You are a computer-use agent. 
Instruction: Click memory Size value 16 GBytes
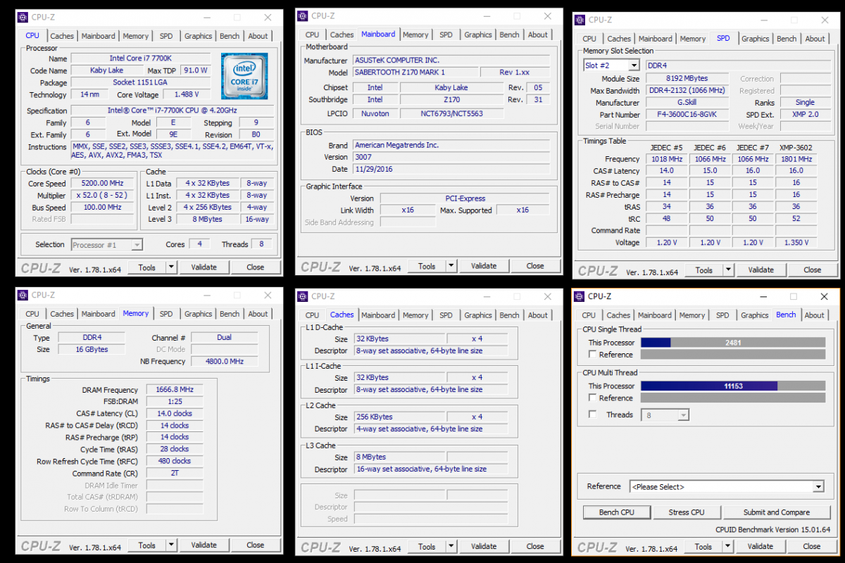tap(92, 349)
